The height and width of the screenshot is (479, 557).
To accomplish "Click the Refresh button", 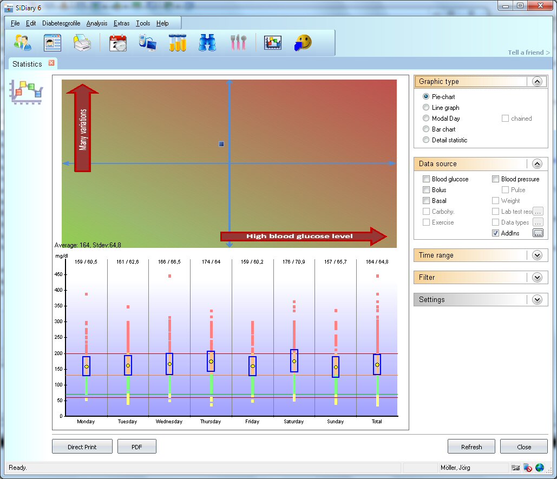I will tap(471, 447).
